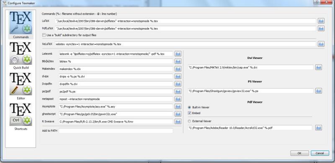Browse for the R Sweave executable

click(x=178, y=121)
